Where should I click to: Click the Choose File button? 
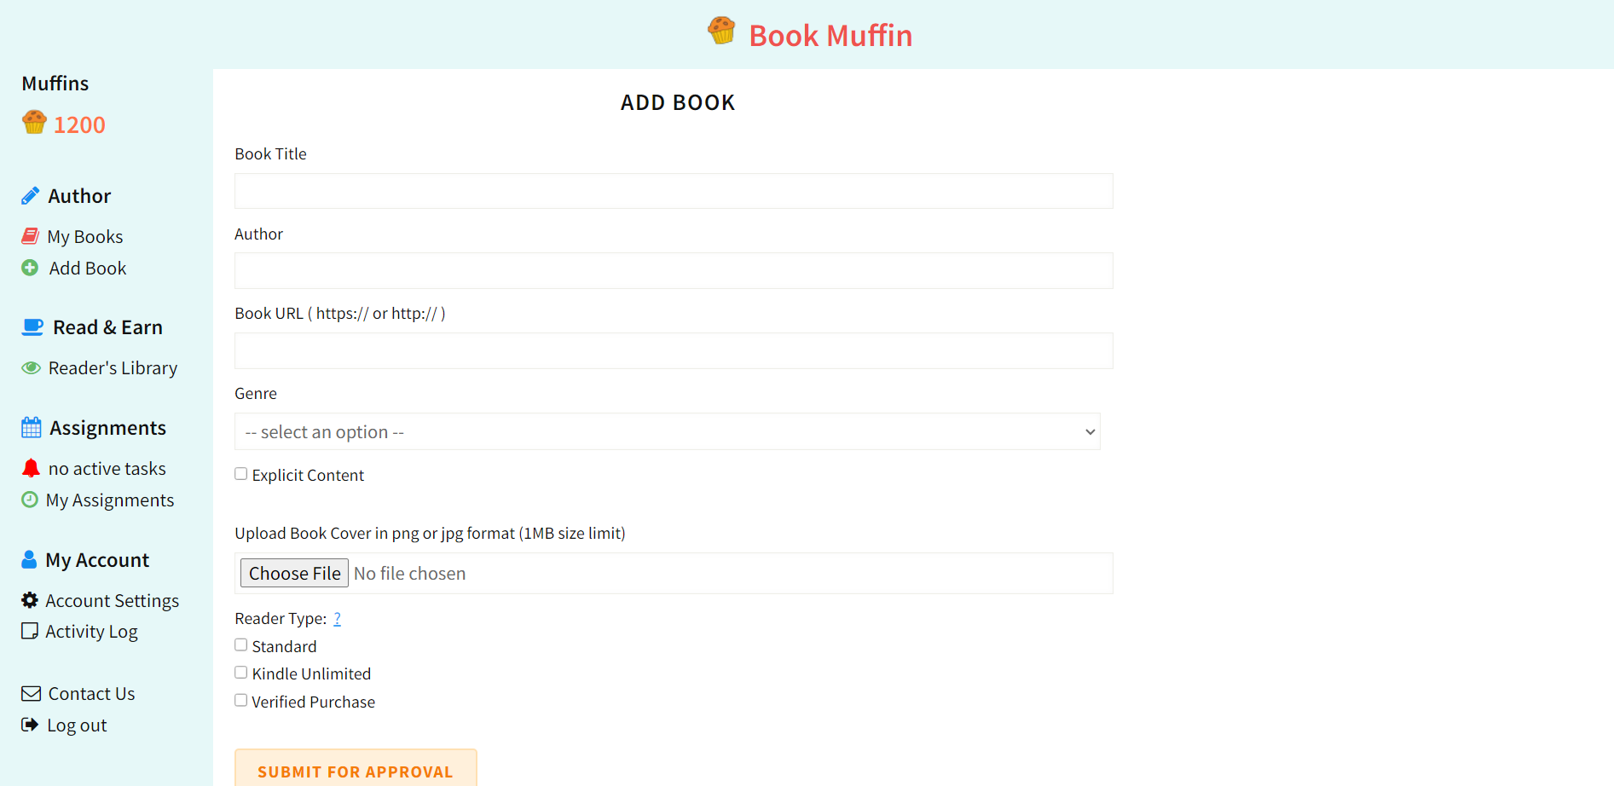pos(294,573)
